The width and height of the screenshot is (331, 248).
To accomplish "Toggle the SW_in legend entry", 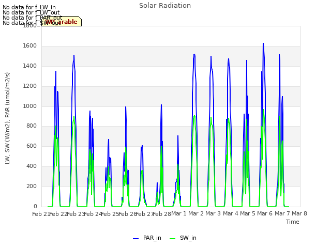I will click(x=183, y=238).
